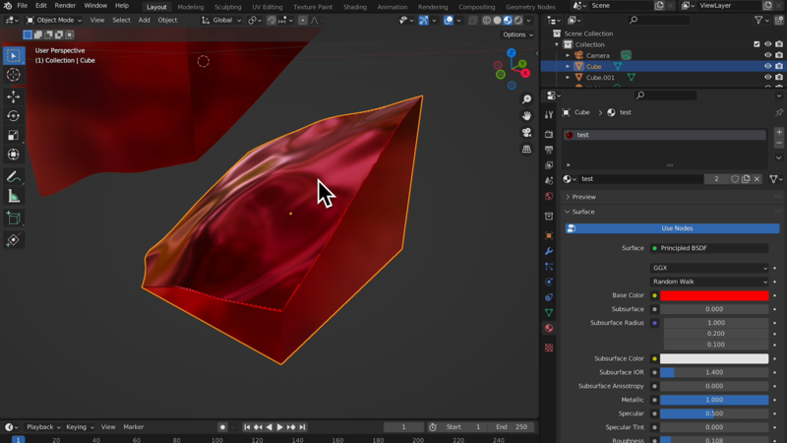Uncheck the Collection exclude checkbox

click(757, 44)
